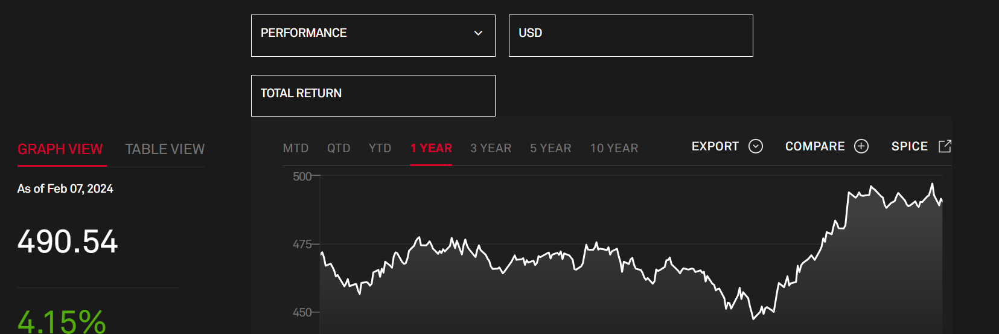The width and height of the screenshot is (999, 334).
Task: Select the QTD time range
Action: click(339, 149)
